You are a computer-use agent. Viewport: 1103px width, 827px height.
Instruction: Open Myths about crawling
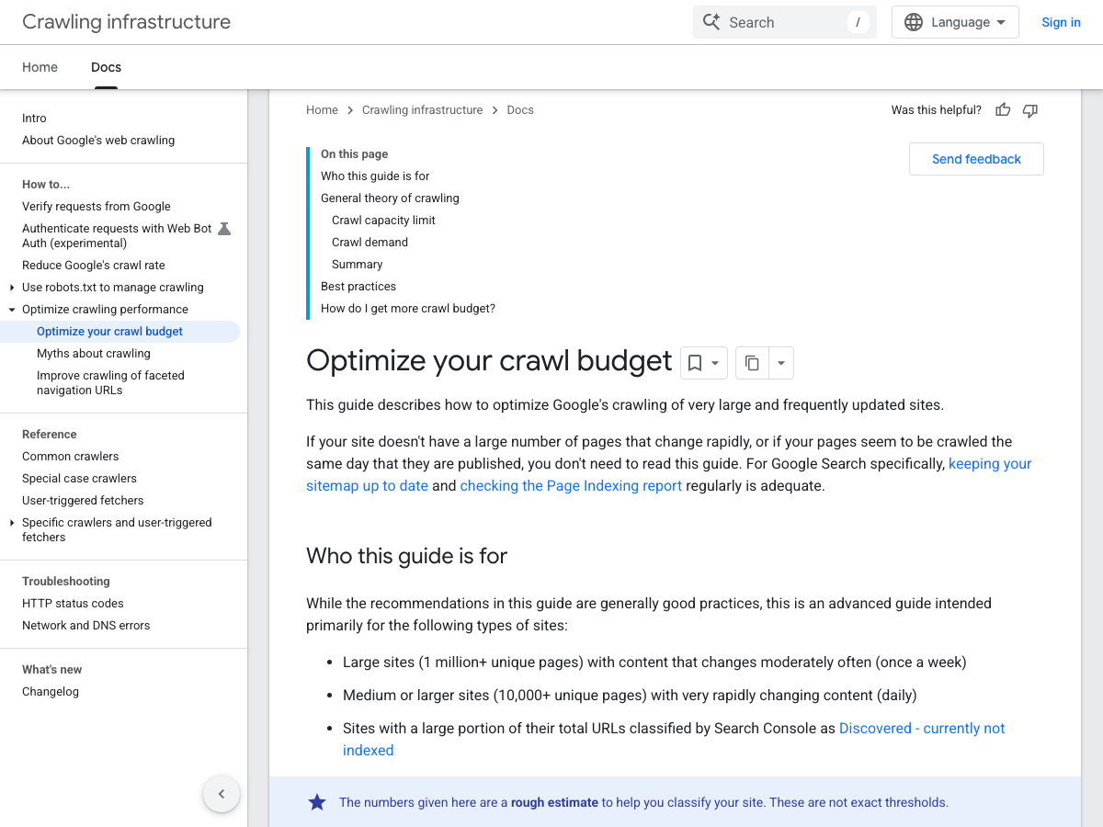coord(94,354)
